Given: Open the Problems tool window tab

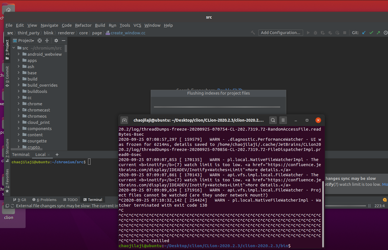Looking at the screenshot, I should [44, 200].
